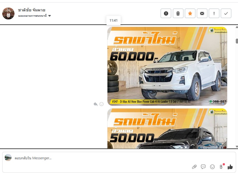This screenshot has width=238, height=174.
Task: React with emoji to D-Max image
Action: pyautogui.click(x=101, y=104)
